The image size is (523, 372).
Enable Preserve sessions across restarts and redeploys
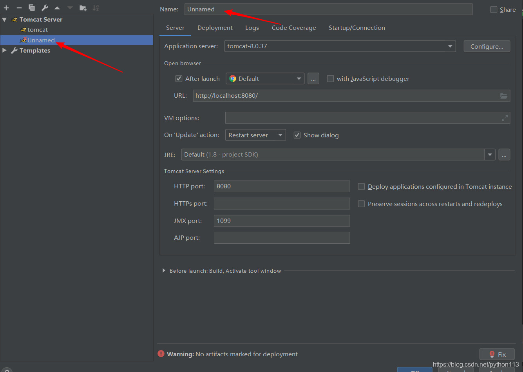[x=361, y=204]
